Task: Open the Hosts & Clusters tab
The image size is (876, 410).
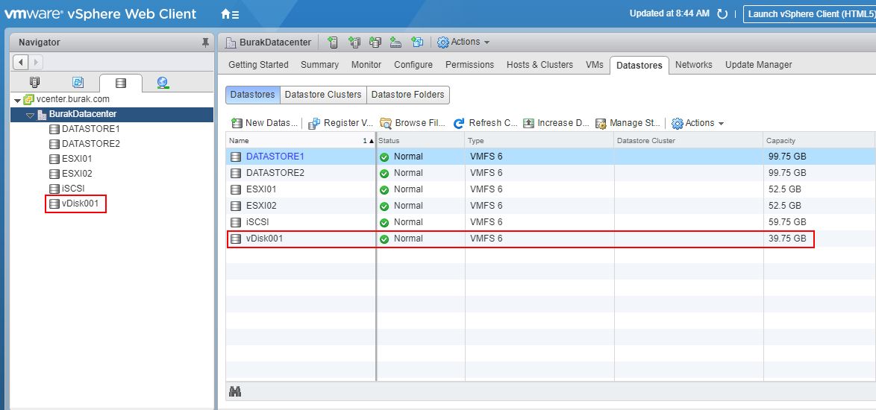Action: tap(539, 65)
